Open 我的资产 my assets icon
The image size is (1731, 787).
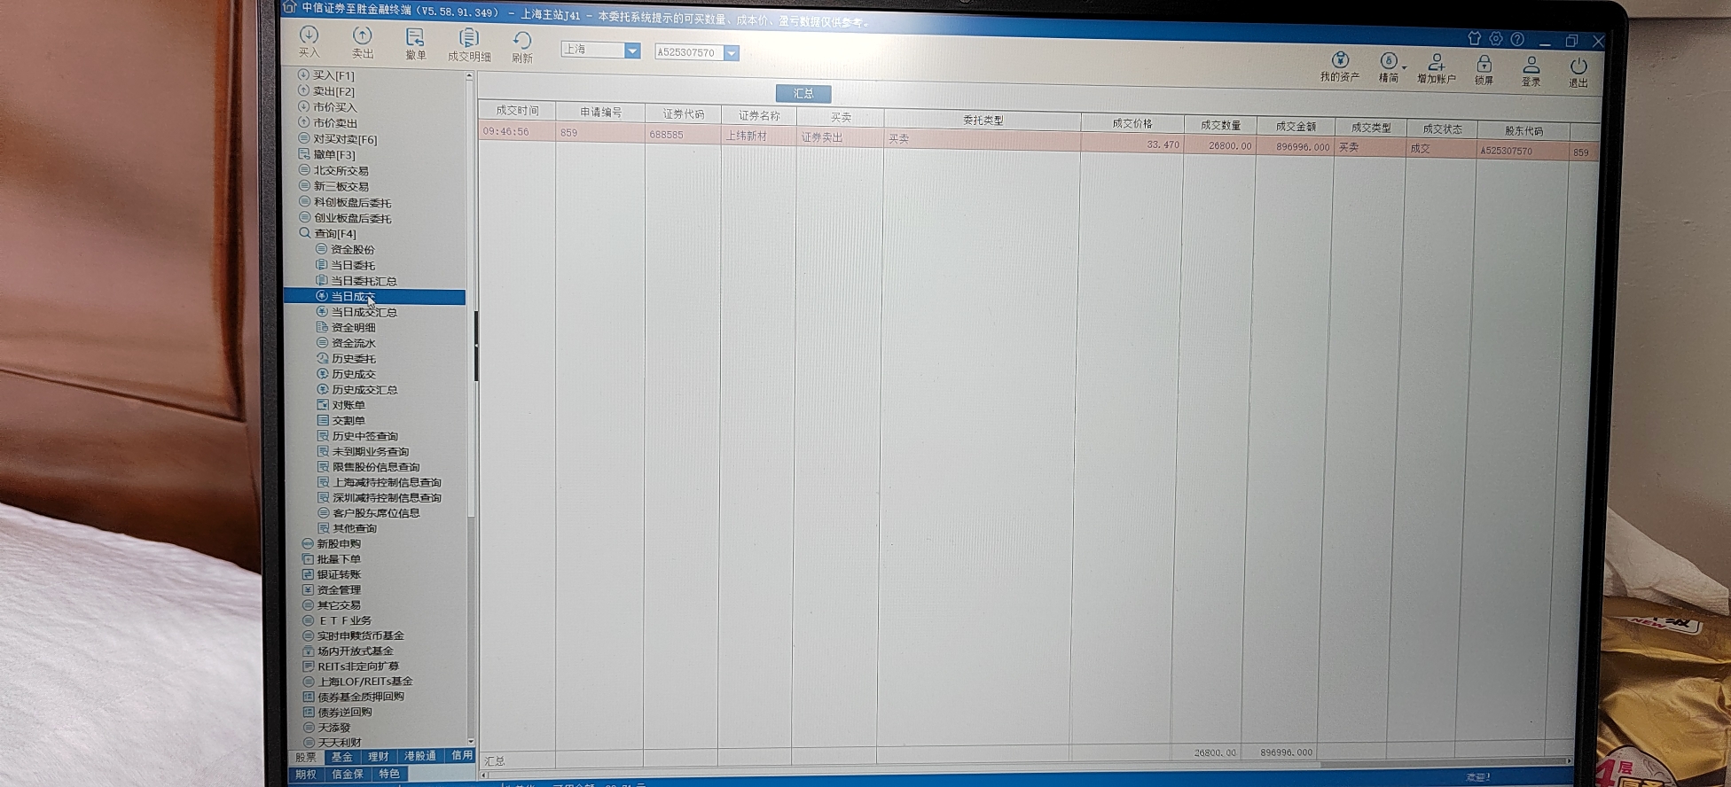1339,66
